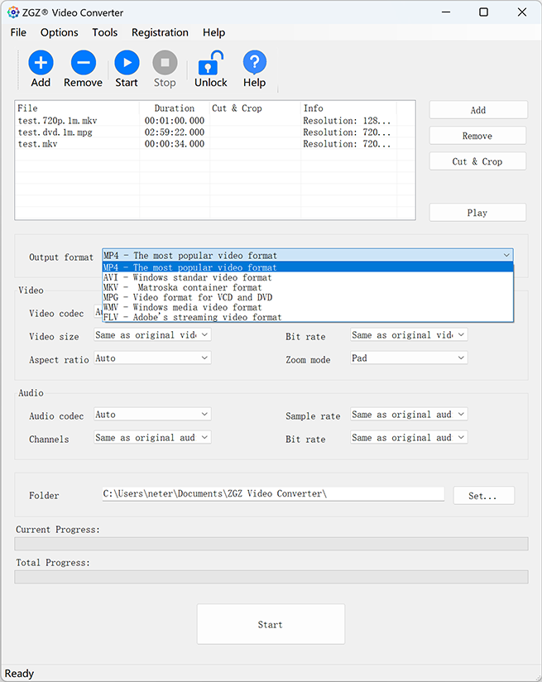Click the Total Progress bar
This screenshot has width=542, height=682.
pyautogui.click(x=271, y=577)
